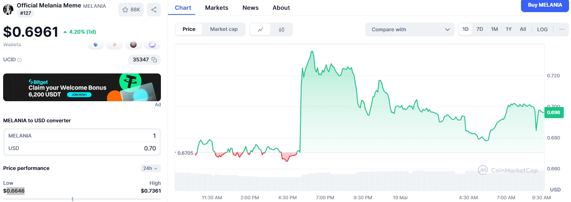Screen dimensions: 571x202
Task: Open the Markets tab
Action: point(217,8)
